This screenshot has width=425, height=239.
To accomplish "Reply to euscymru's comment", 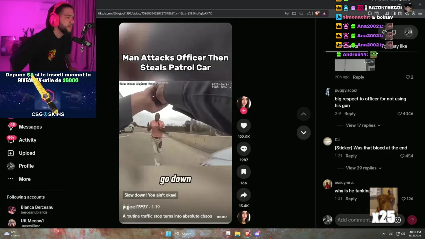I will click(x=351, y=199).
